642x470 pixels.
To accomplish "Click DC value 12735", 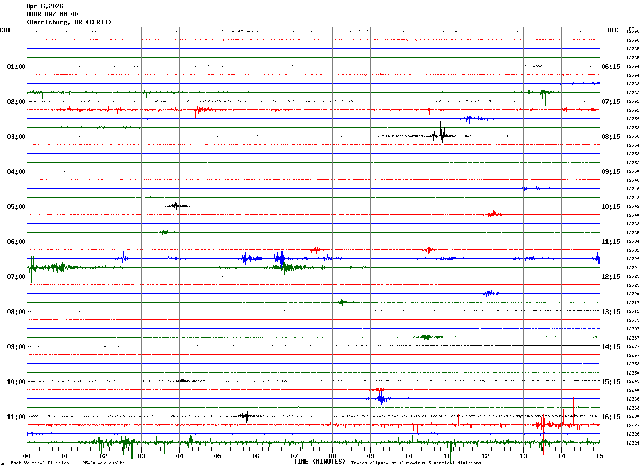I will (632, 233).
